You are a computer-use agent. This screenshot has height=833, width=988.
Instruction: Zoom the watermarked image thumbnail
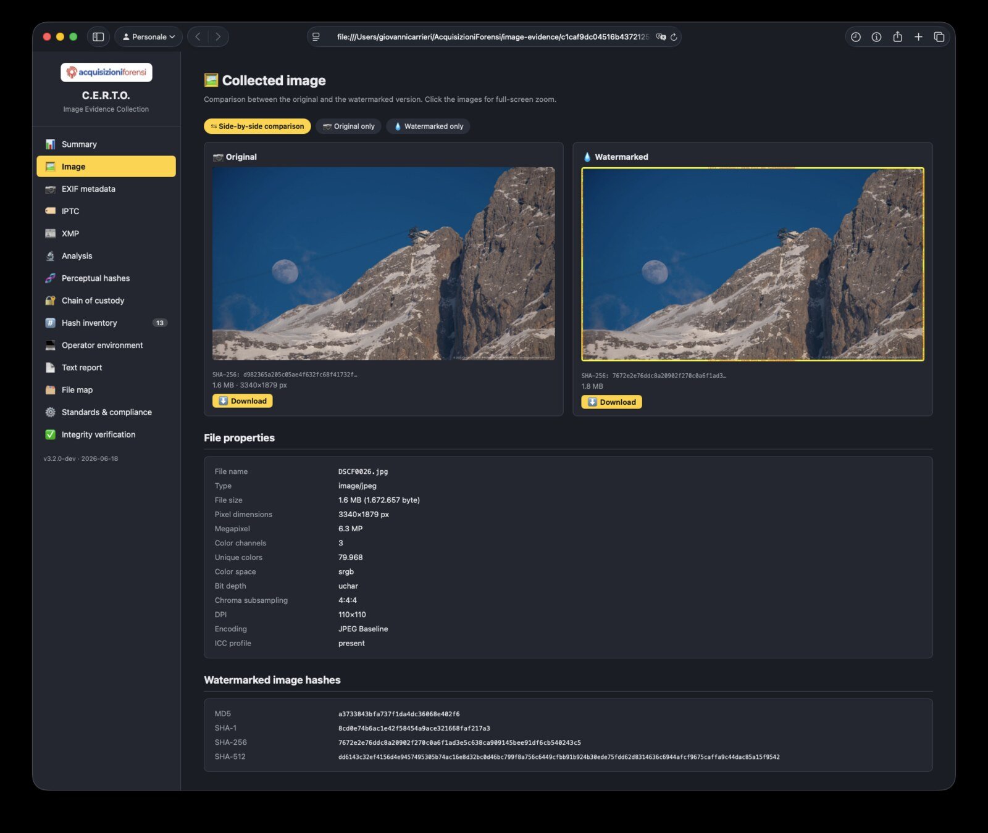[x=752, y=264]
